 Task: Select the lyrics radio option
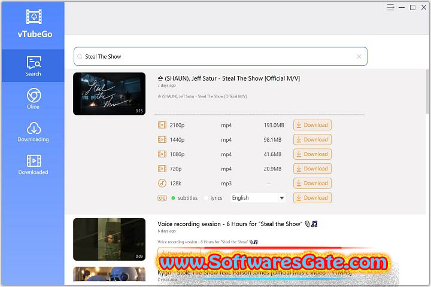click(x=206, y=198)
